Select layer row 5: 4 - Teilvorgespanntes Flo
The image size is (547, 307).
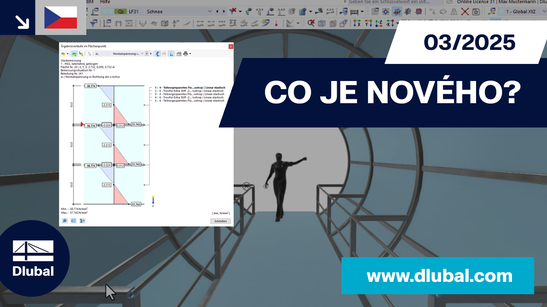pos(189,101)
